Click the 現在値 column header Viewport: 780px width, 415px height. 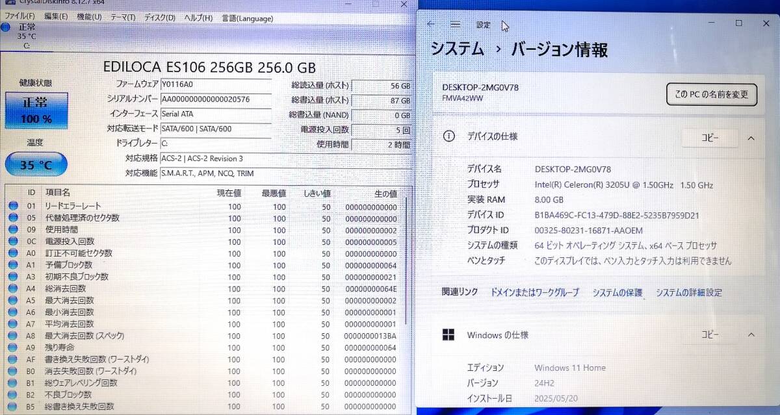[229, 194]
